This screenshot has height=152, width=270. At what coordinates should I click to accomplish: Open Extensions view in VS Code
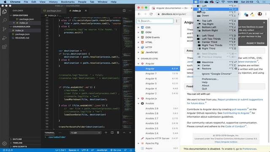[x=5, y=47]
